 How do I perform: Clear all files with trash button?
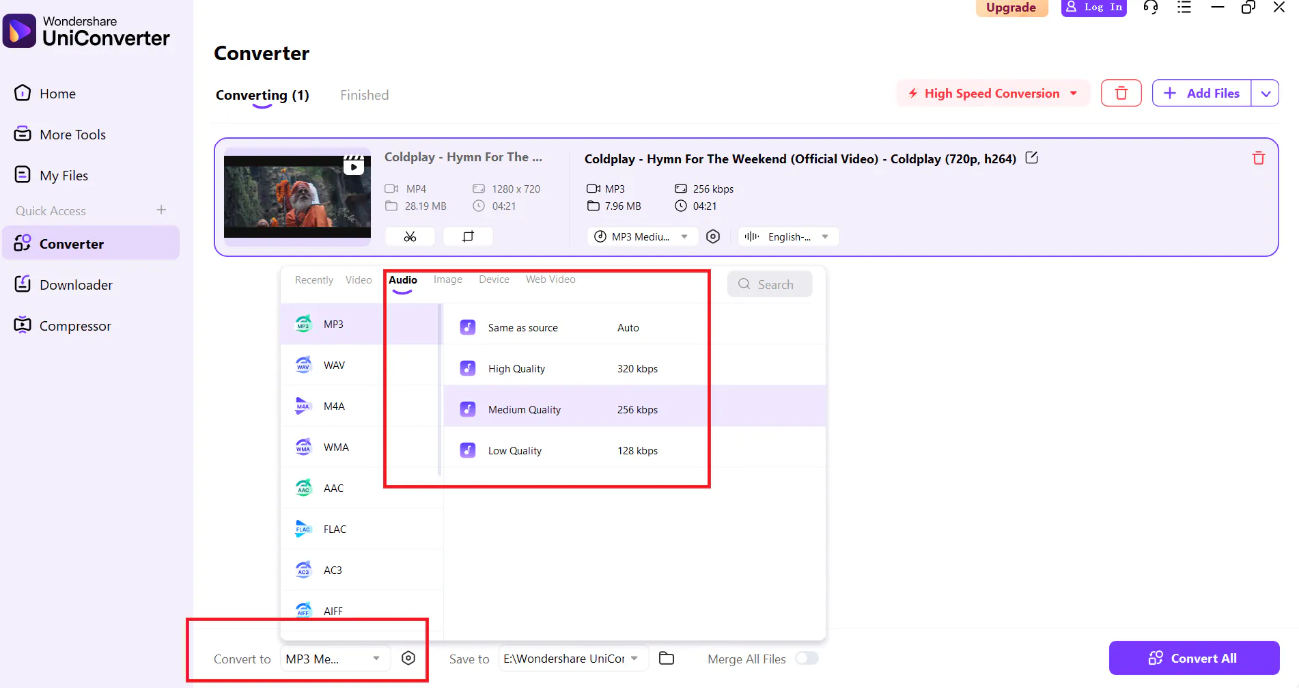tap(1121, 93)
